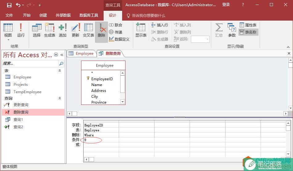Select 查询1 in navigation pane
The image size is (293, 171).
[33, 120]
